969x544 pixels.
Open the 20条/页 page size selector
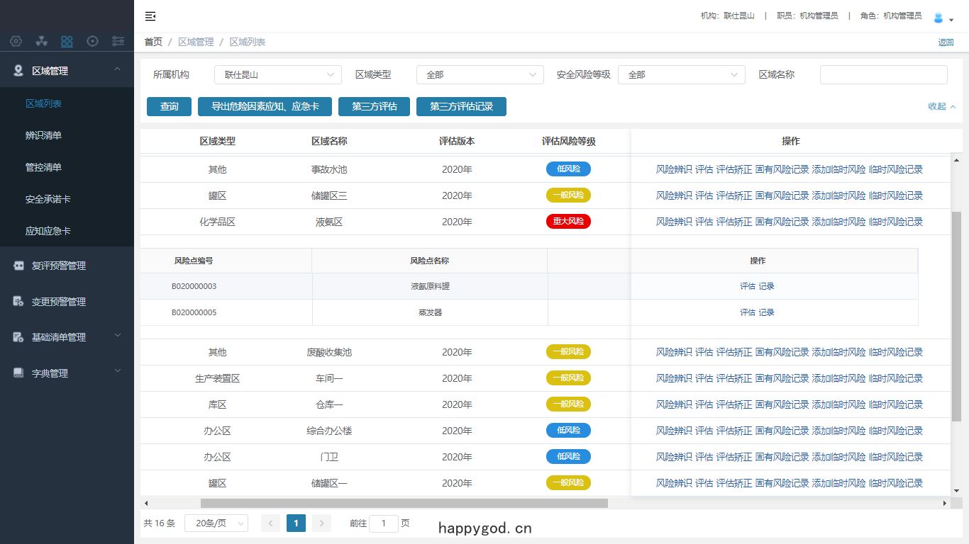click(x=216, y=523)
